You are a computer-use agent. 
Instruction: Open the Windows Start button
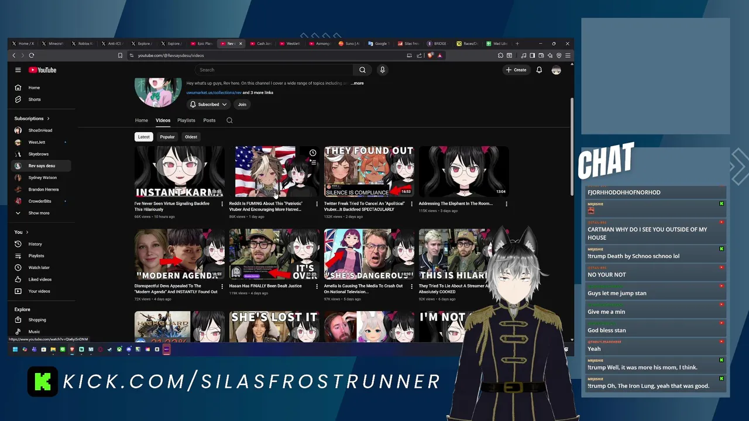15,350
